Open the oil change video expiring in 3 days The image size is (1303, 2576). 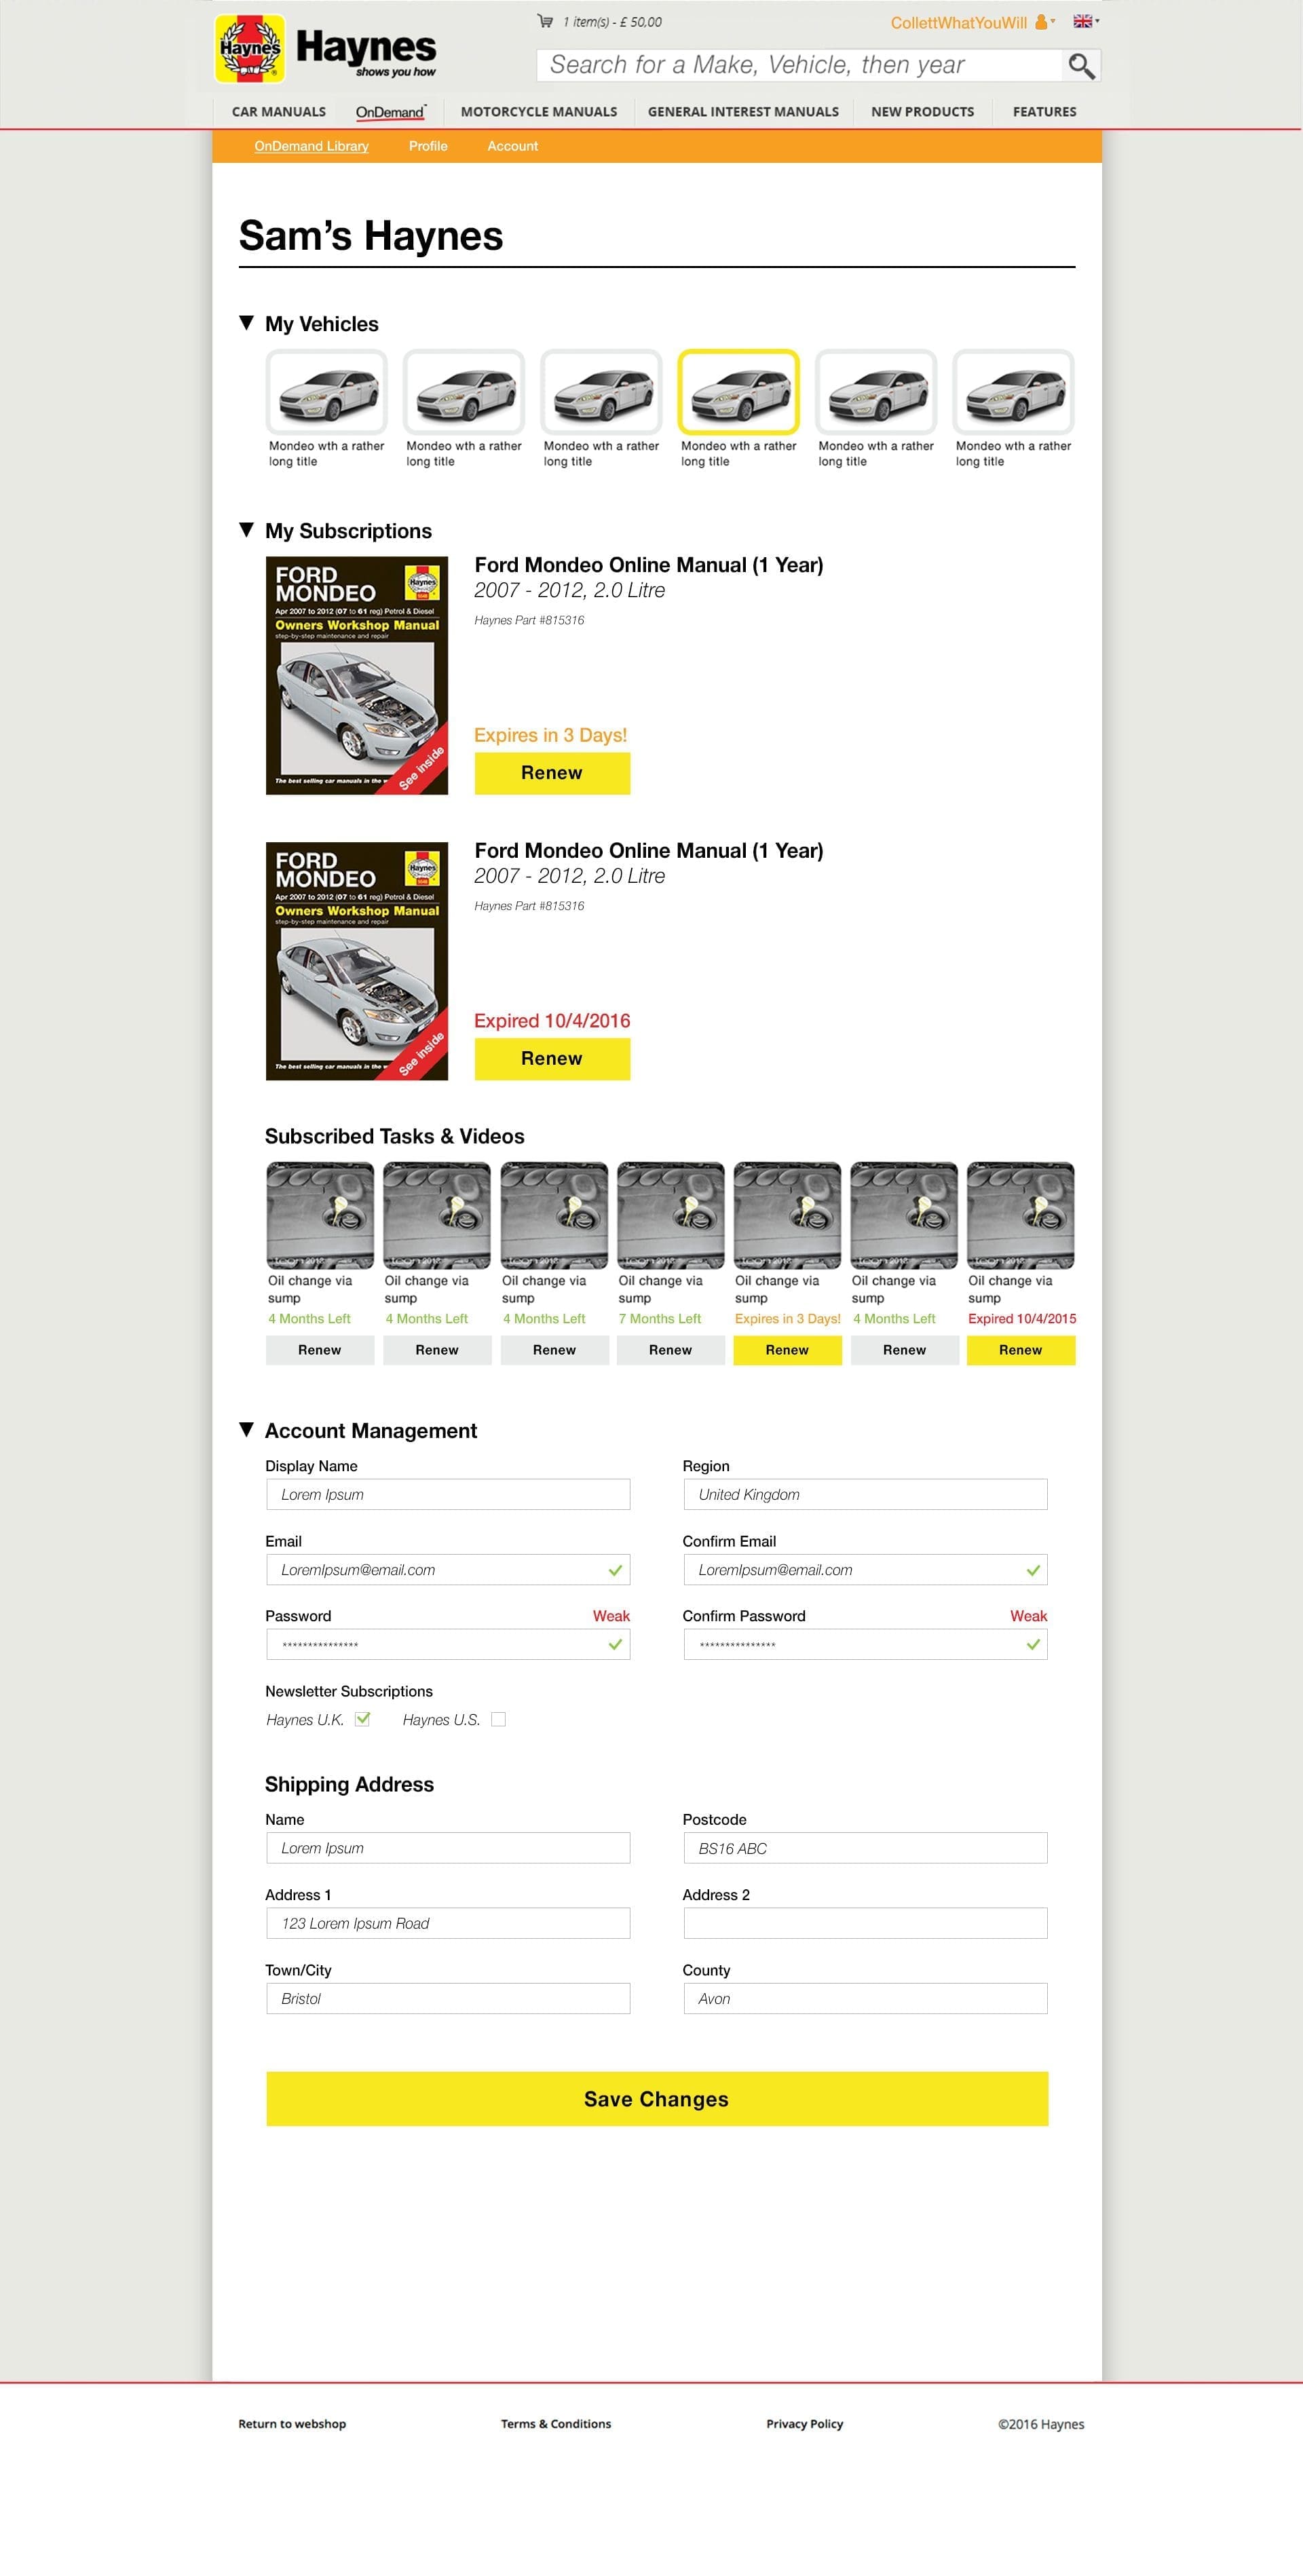(787, 1215)
